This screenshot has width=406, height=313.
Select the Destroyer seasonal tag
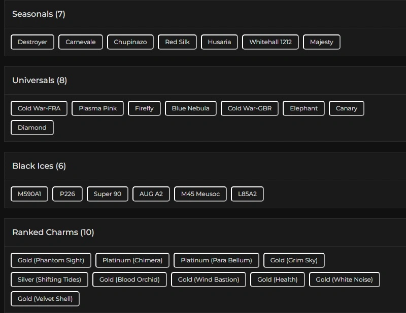coord(32,42)
